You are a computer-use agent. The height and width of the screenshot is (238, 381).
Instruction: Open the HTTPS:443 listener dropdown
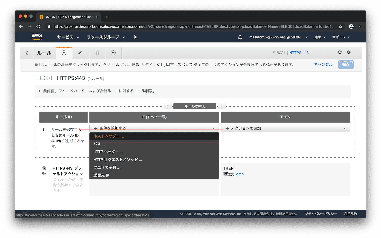301,53
